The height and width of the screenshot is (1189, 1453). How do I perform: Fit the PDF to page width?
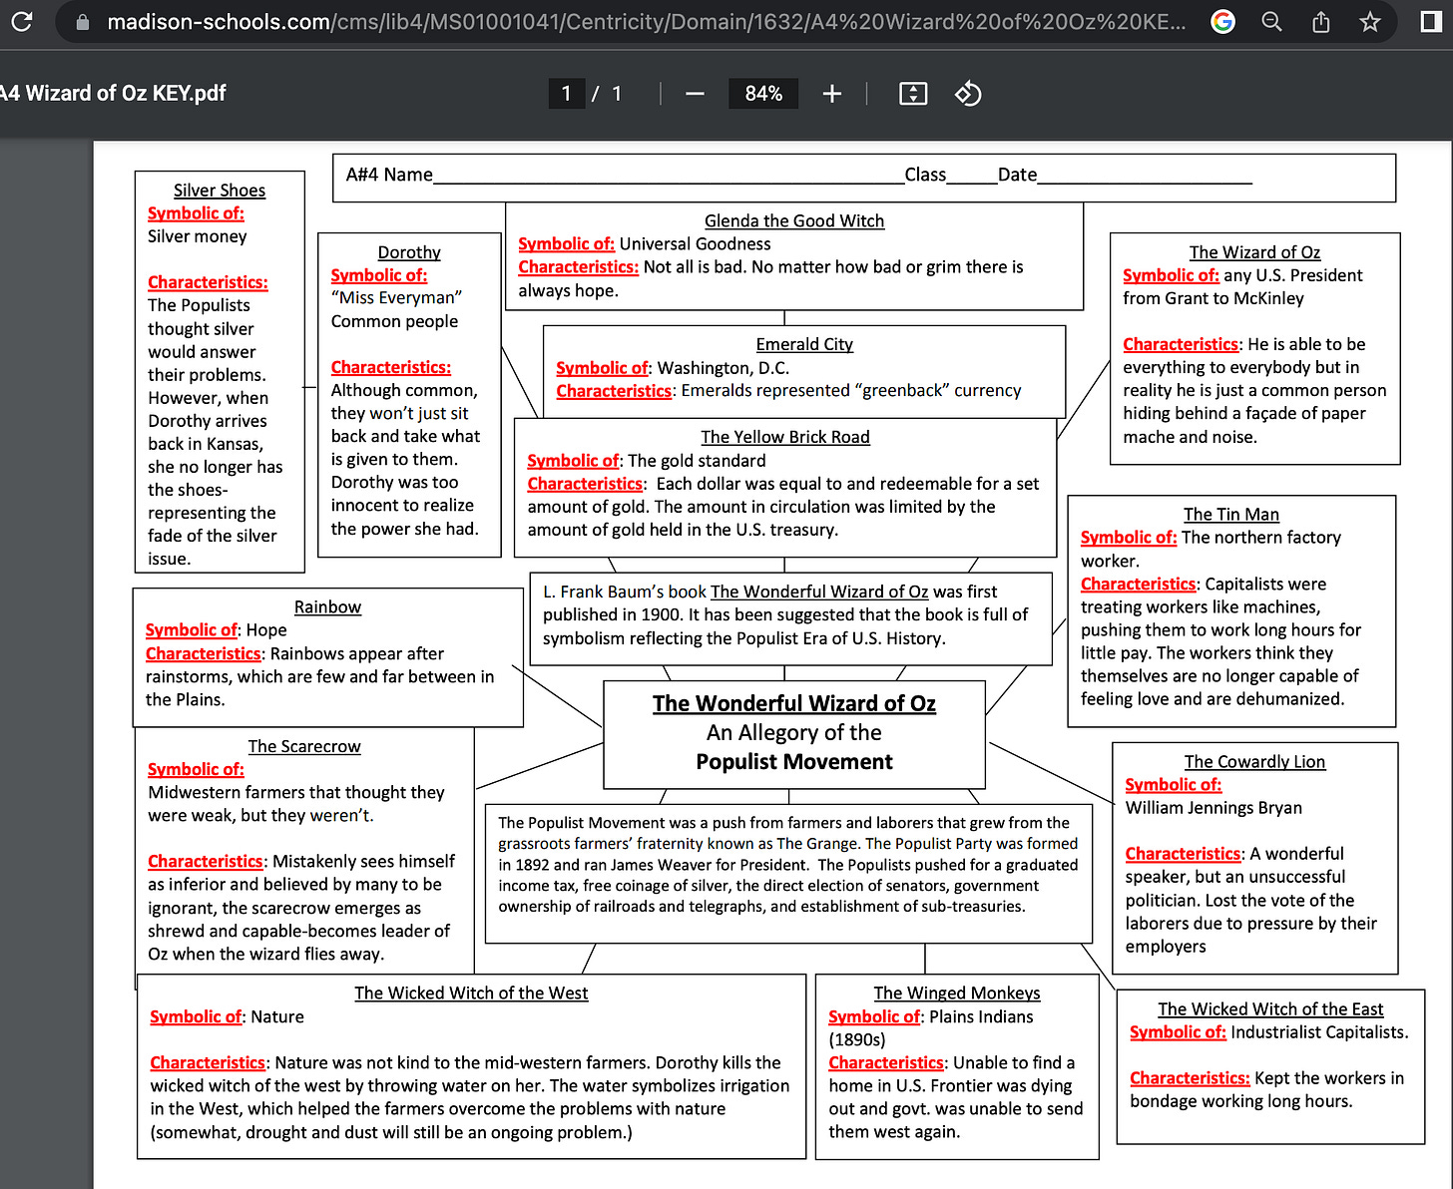[x=913, y=94]
